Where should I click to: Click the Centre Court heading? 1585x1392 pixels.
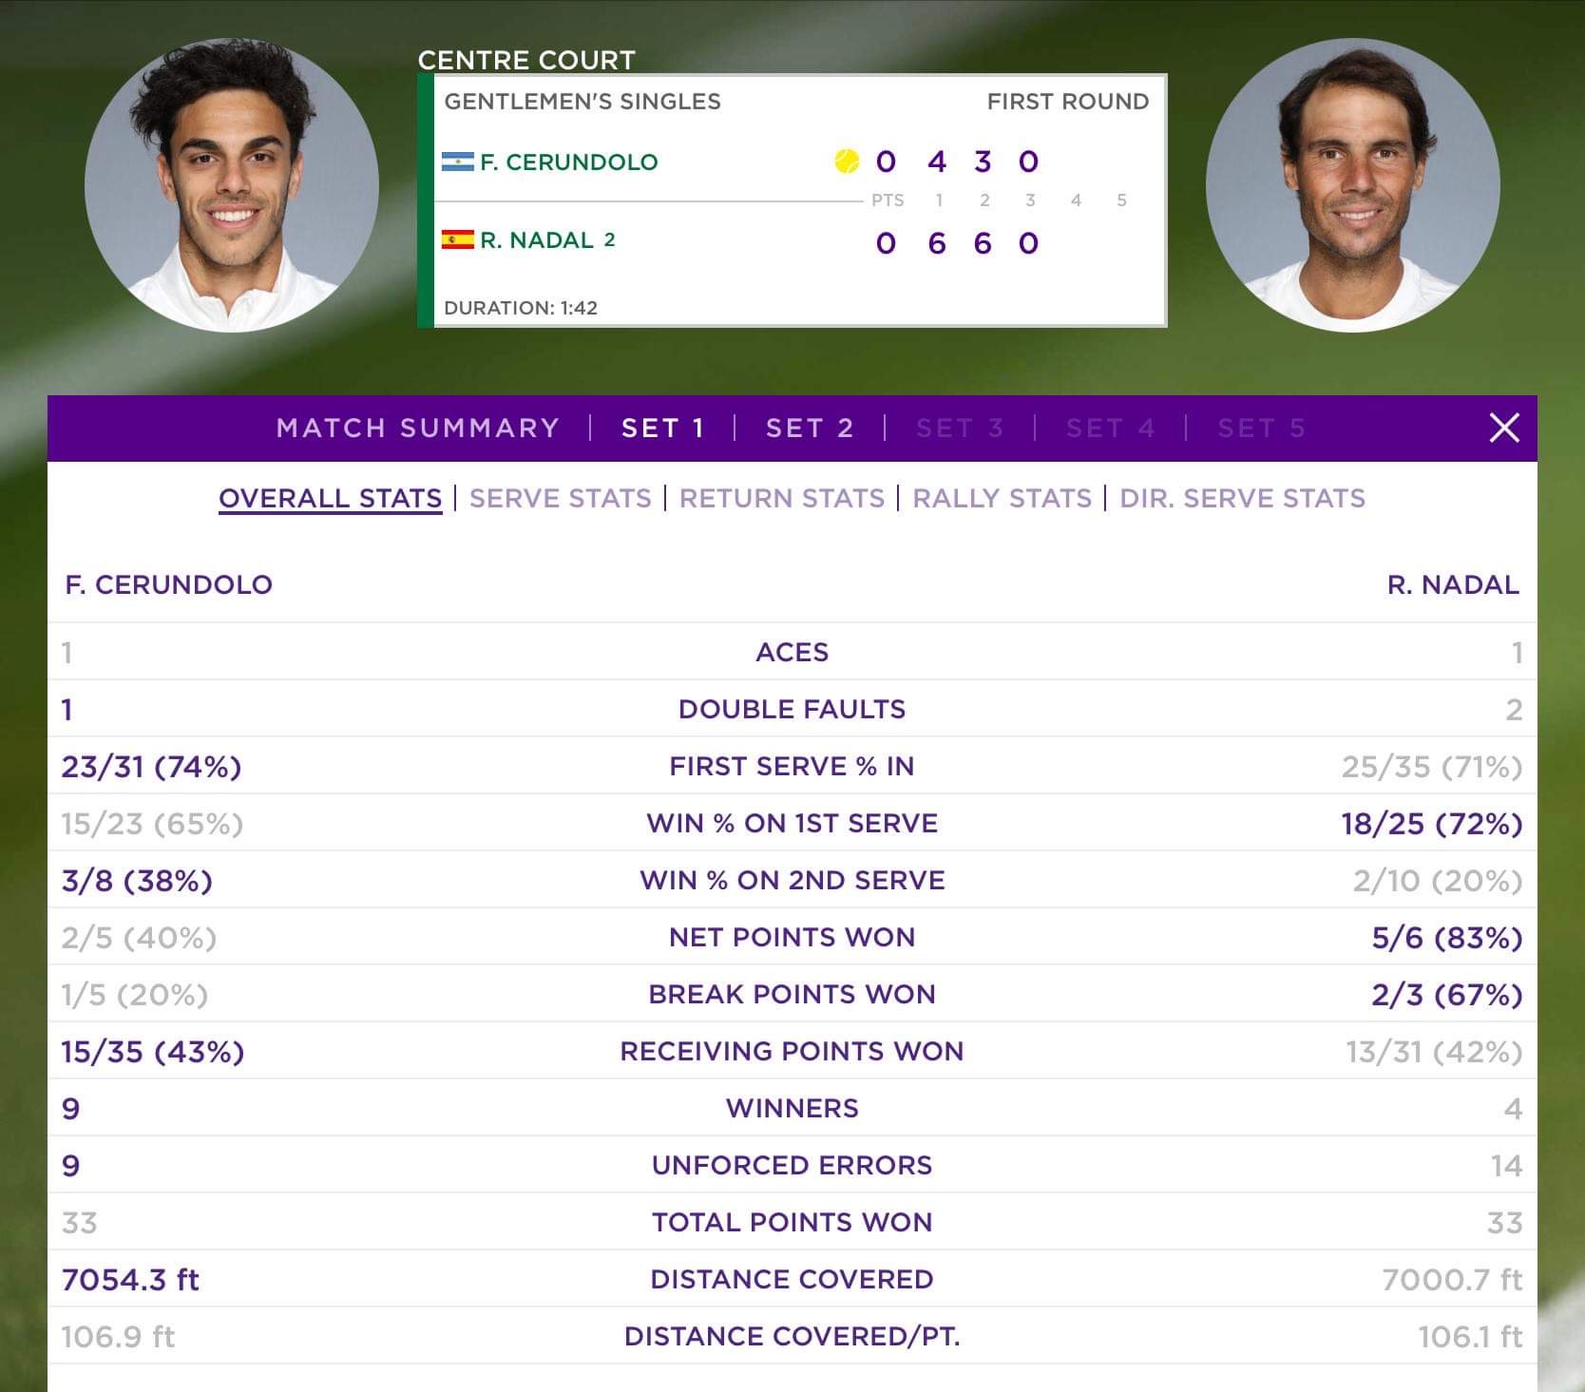click(526, 60)
